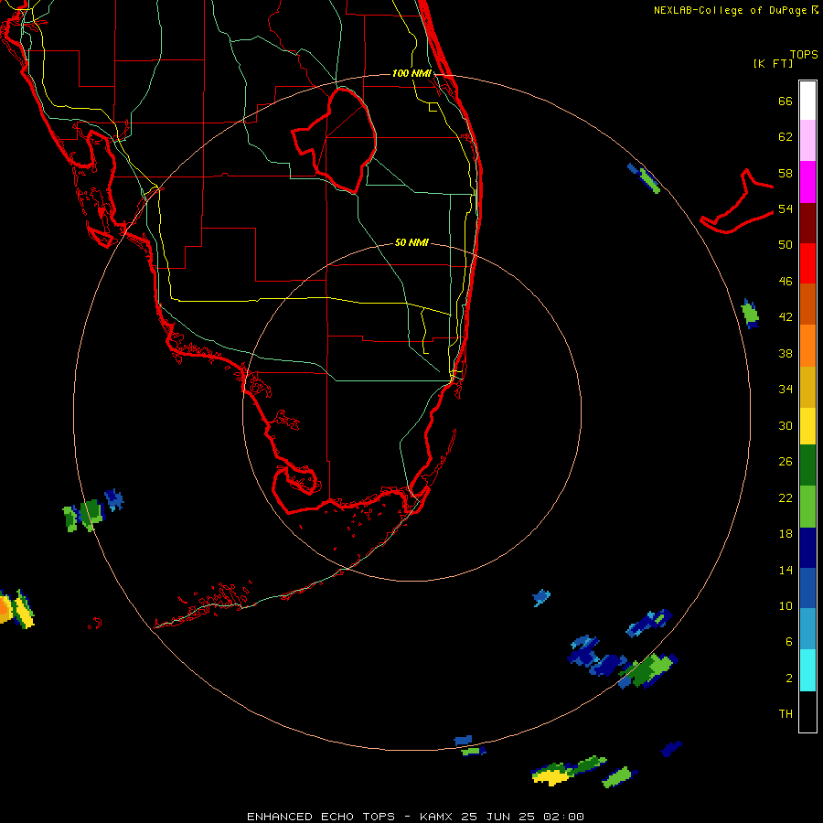
Task: Click the 'TH' legend label
Action: pos(786,714)
